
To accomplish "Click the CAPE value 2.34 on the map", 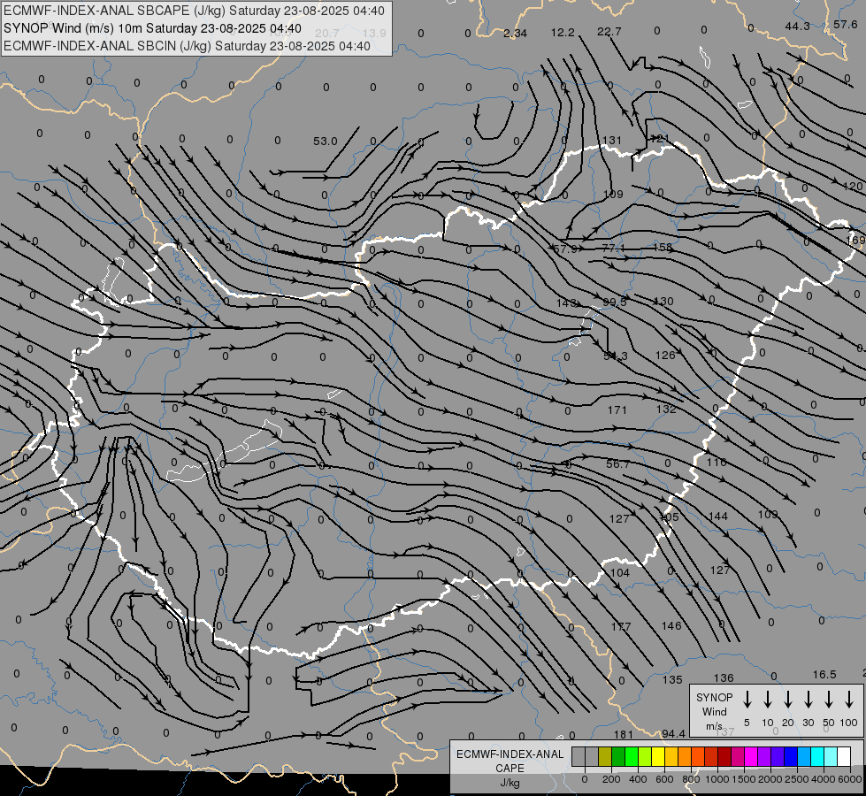I will coord(515,33).
